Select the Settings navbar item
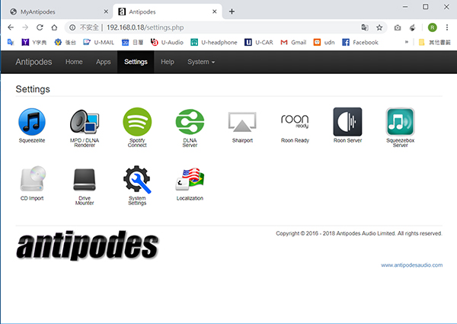The width and height of the screenshot is (457, 324). [136, 62]
